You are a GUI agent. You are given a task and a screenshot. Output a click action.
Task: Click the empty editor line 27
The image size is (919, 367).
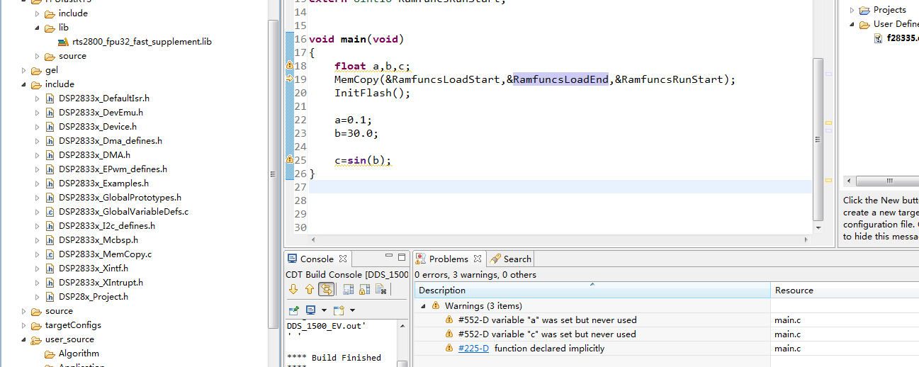coord(560,187)
